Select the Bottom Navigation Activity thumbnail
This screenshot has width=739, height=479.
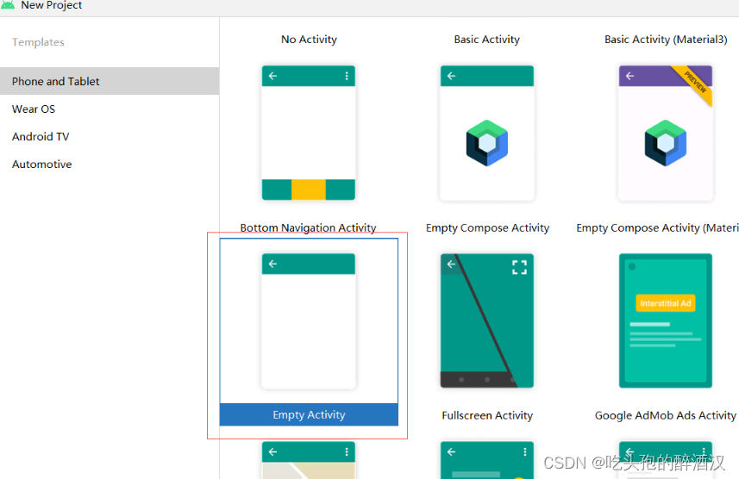(x=309, y=133)
